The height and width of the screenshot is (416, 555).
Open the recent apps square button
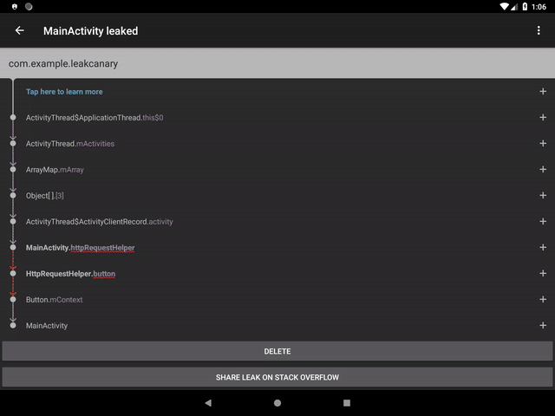(347, 402)
